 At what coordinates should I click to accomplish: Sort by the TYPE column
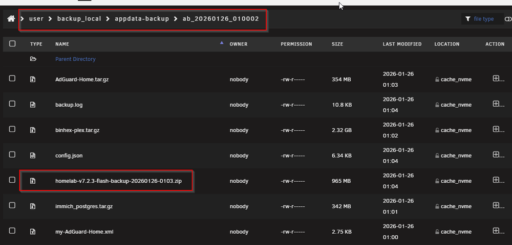[36, 44]
